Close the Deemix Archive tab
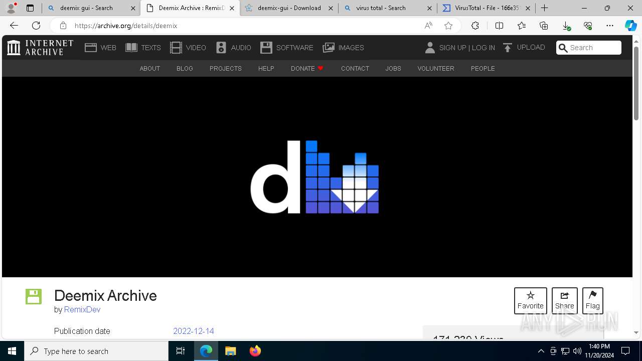Viewport: 642px width, 361px height. coord(232,8)
